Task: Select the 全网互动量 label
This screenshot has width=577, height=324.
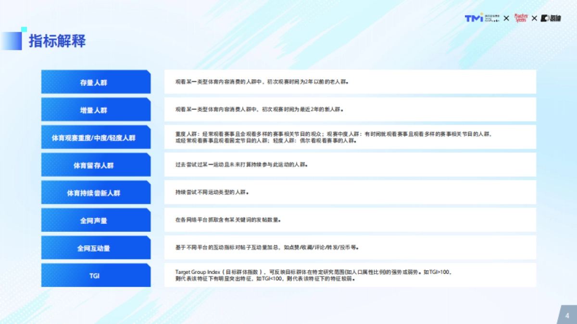Action: 96,247
